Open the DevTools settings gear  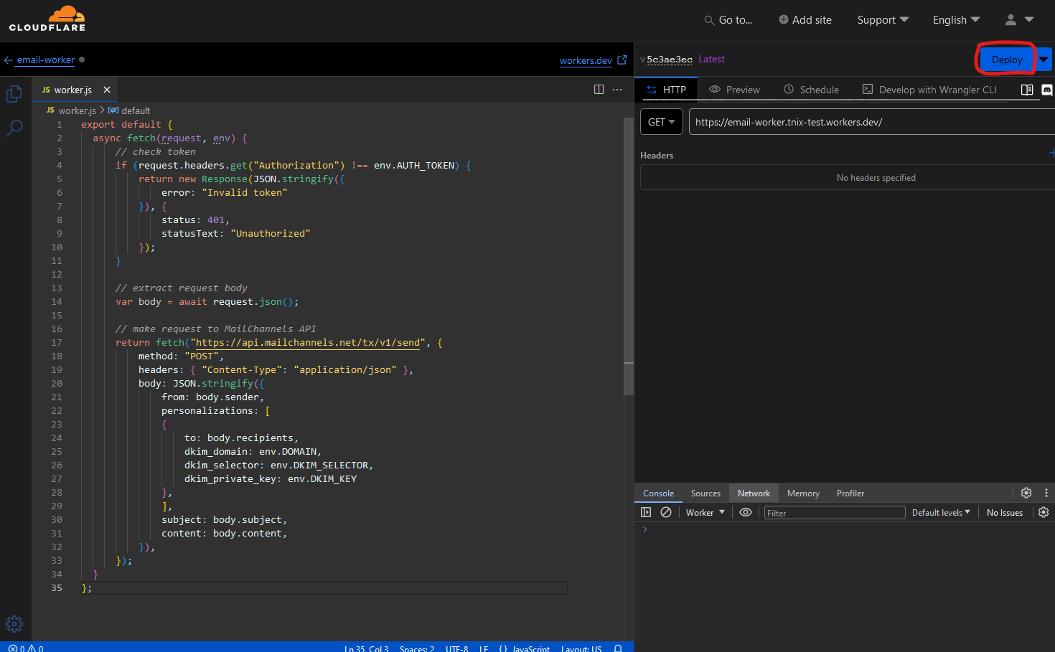(1026, 493)
